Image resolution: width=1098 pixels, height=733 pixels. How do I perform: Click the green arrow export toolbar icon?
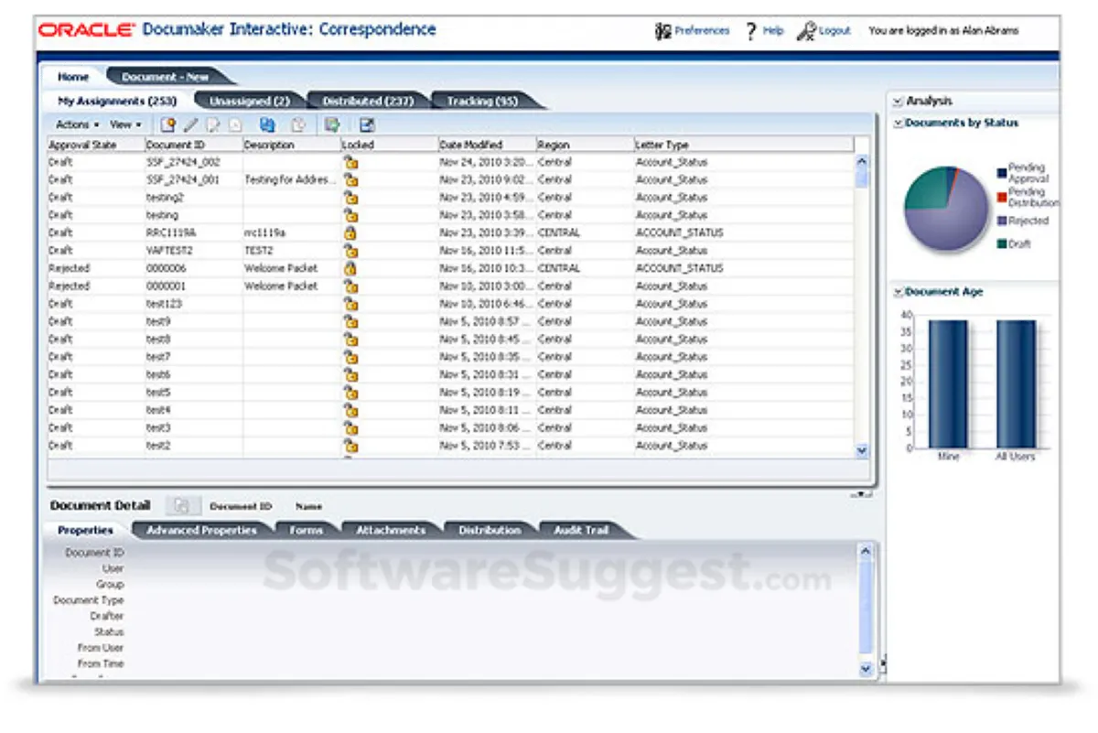[x=333, y=125]
